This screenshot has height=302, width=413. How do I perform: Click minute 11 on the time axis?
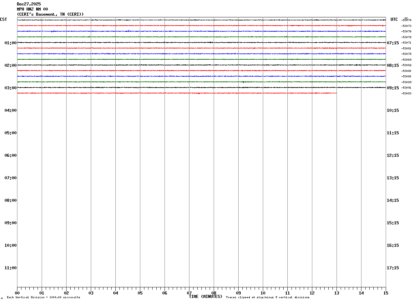287,293
